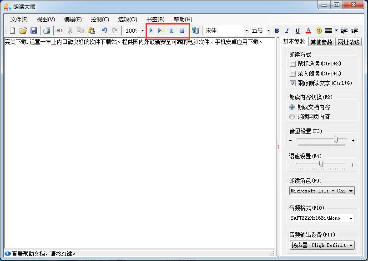Start reading with the play icon
Viewport: 368px width, 261px height.
pos(151,30)
